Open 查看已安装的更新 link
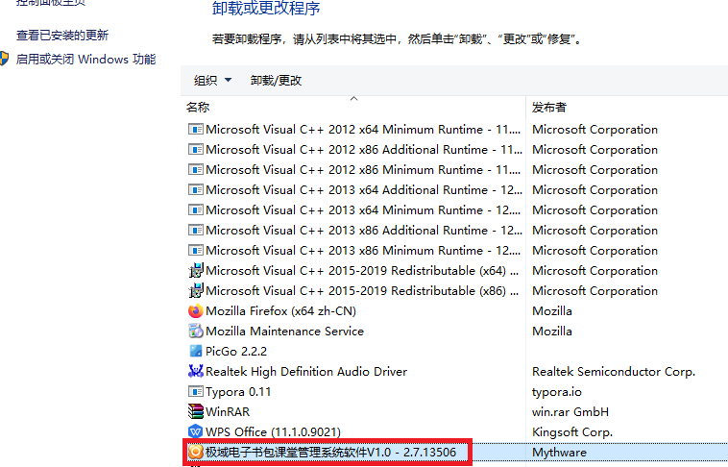This screenshot has width=728, height=467. click(x=62, y=36)
